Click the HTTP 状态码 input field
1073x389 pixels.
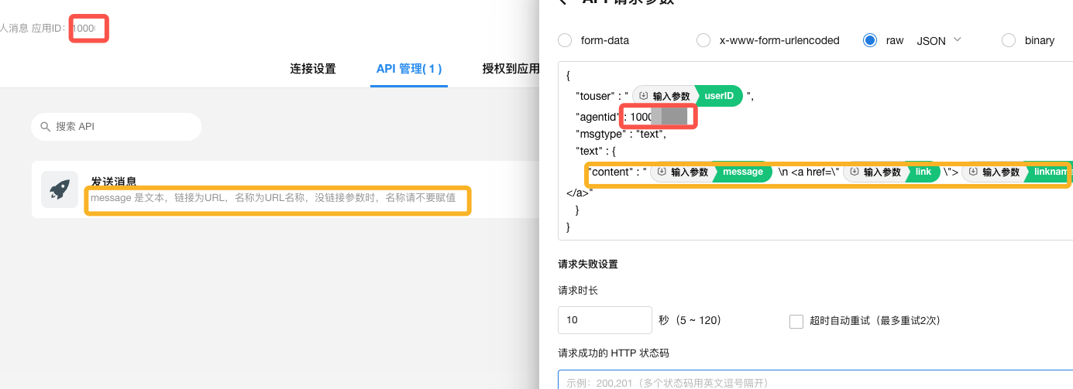pos(815,380)
